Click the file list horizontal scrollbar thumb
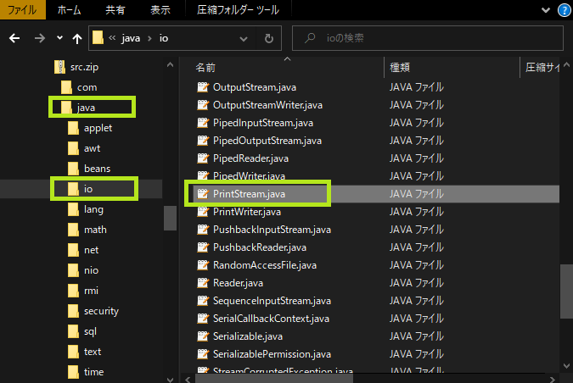Screen dimensions: 573x383 point(274,380)
